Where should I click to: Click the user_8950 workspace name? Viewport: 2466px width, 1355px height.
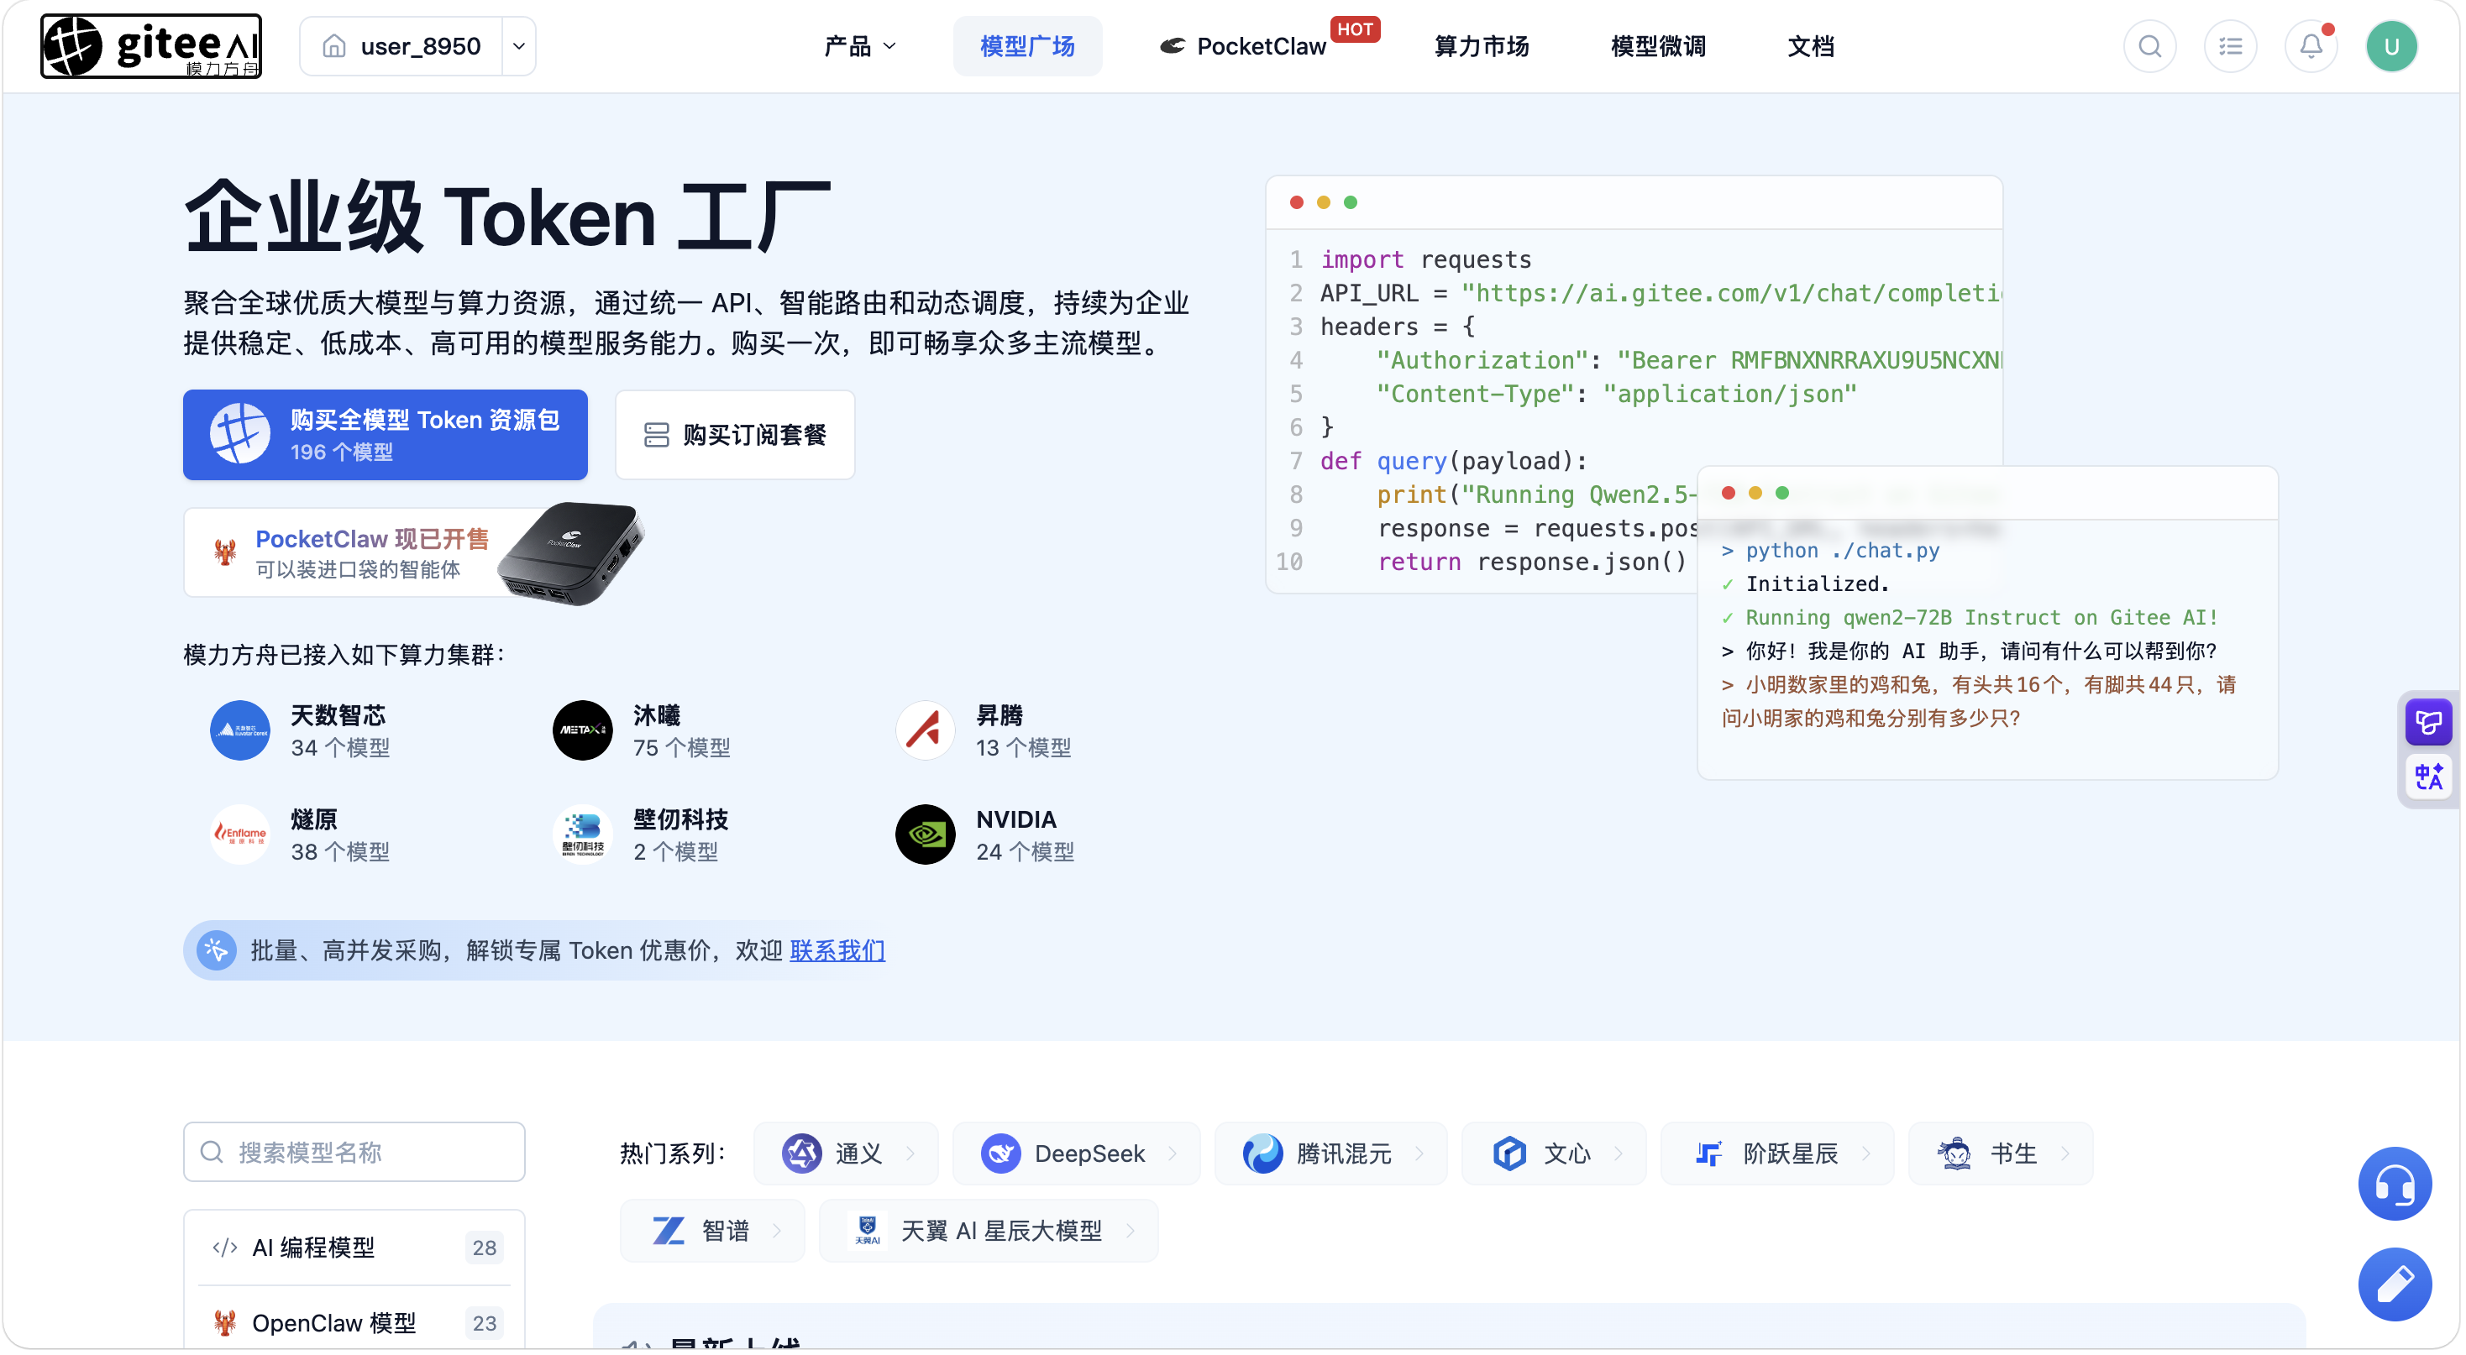pyautogui.click(x=420, y=46)
